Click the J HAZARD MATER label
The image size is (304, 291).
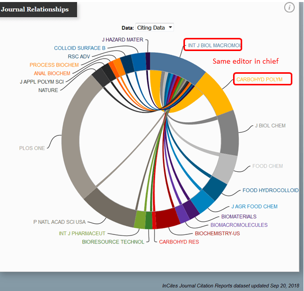pyautogui.click(x=123, y=39)
